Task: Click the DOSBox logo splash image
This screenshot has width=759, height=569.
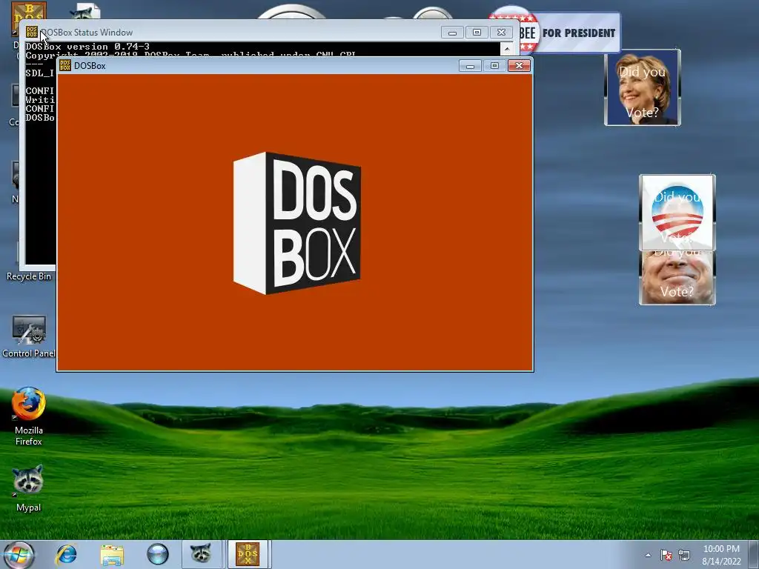Action: [296, 223]
